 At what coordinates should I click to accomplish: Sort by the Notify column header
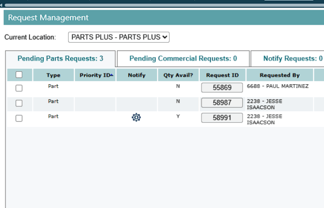coord(137,75)
